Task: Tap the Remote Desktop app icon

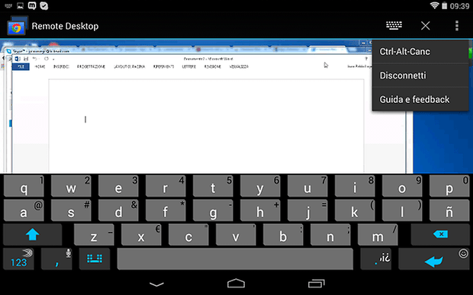Action: [17, 26]
